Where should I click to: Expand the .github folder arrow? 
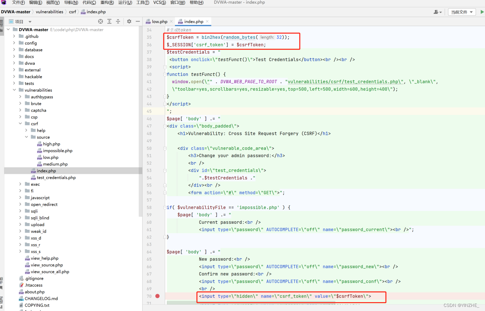(14, 36)
